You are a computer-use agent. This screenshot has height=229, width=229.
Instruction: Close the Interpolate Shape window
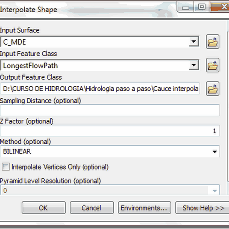(220, 7)
